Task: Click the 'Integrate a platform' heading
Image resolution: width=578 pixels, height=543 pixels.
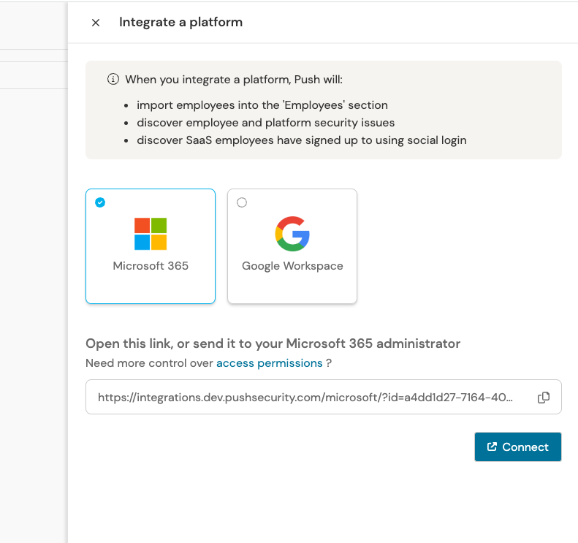Action: pyautogui.click(x=180, y=23)
